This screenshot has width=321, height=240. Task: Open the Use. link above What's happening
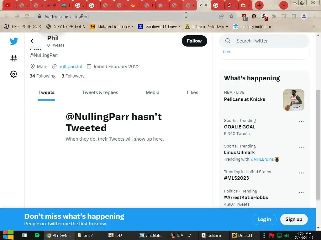click(227, 52)
